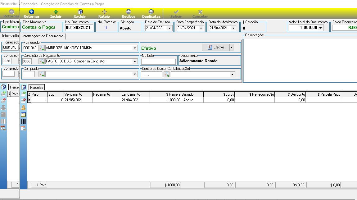This screenshot has width=357, height=200.
Task: Expand the Condição de Pagamento combo box
Action: (x=135, y=61)
